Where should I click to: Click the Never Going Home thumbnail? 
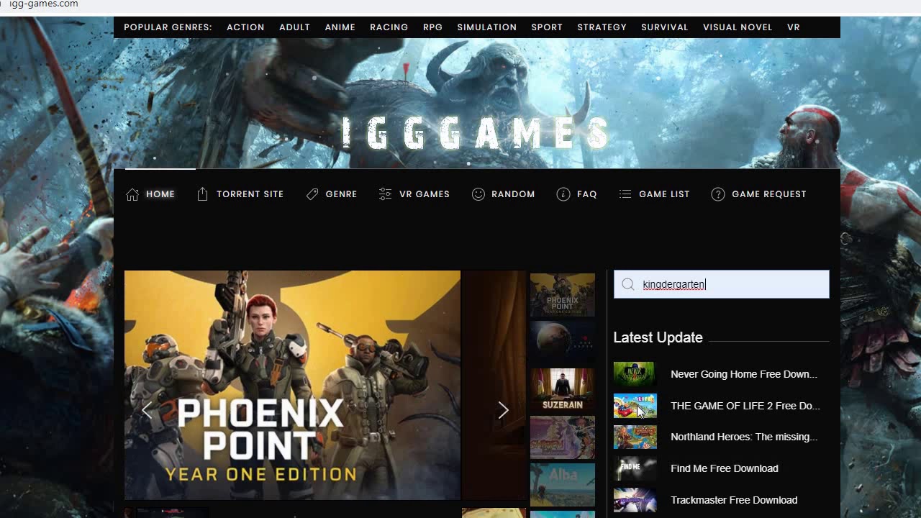[x=635, y=374]
